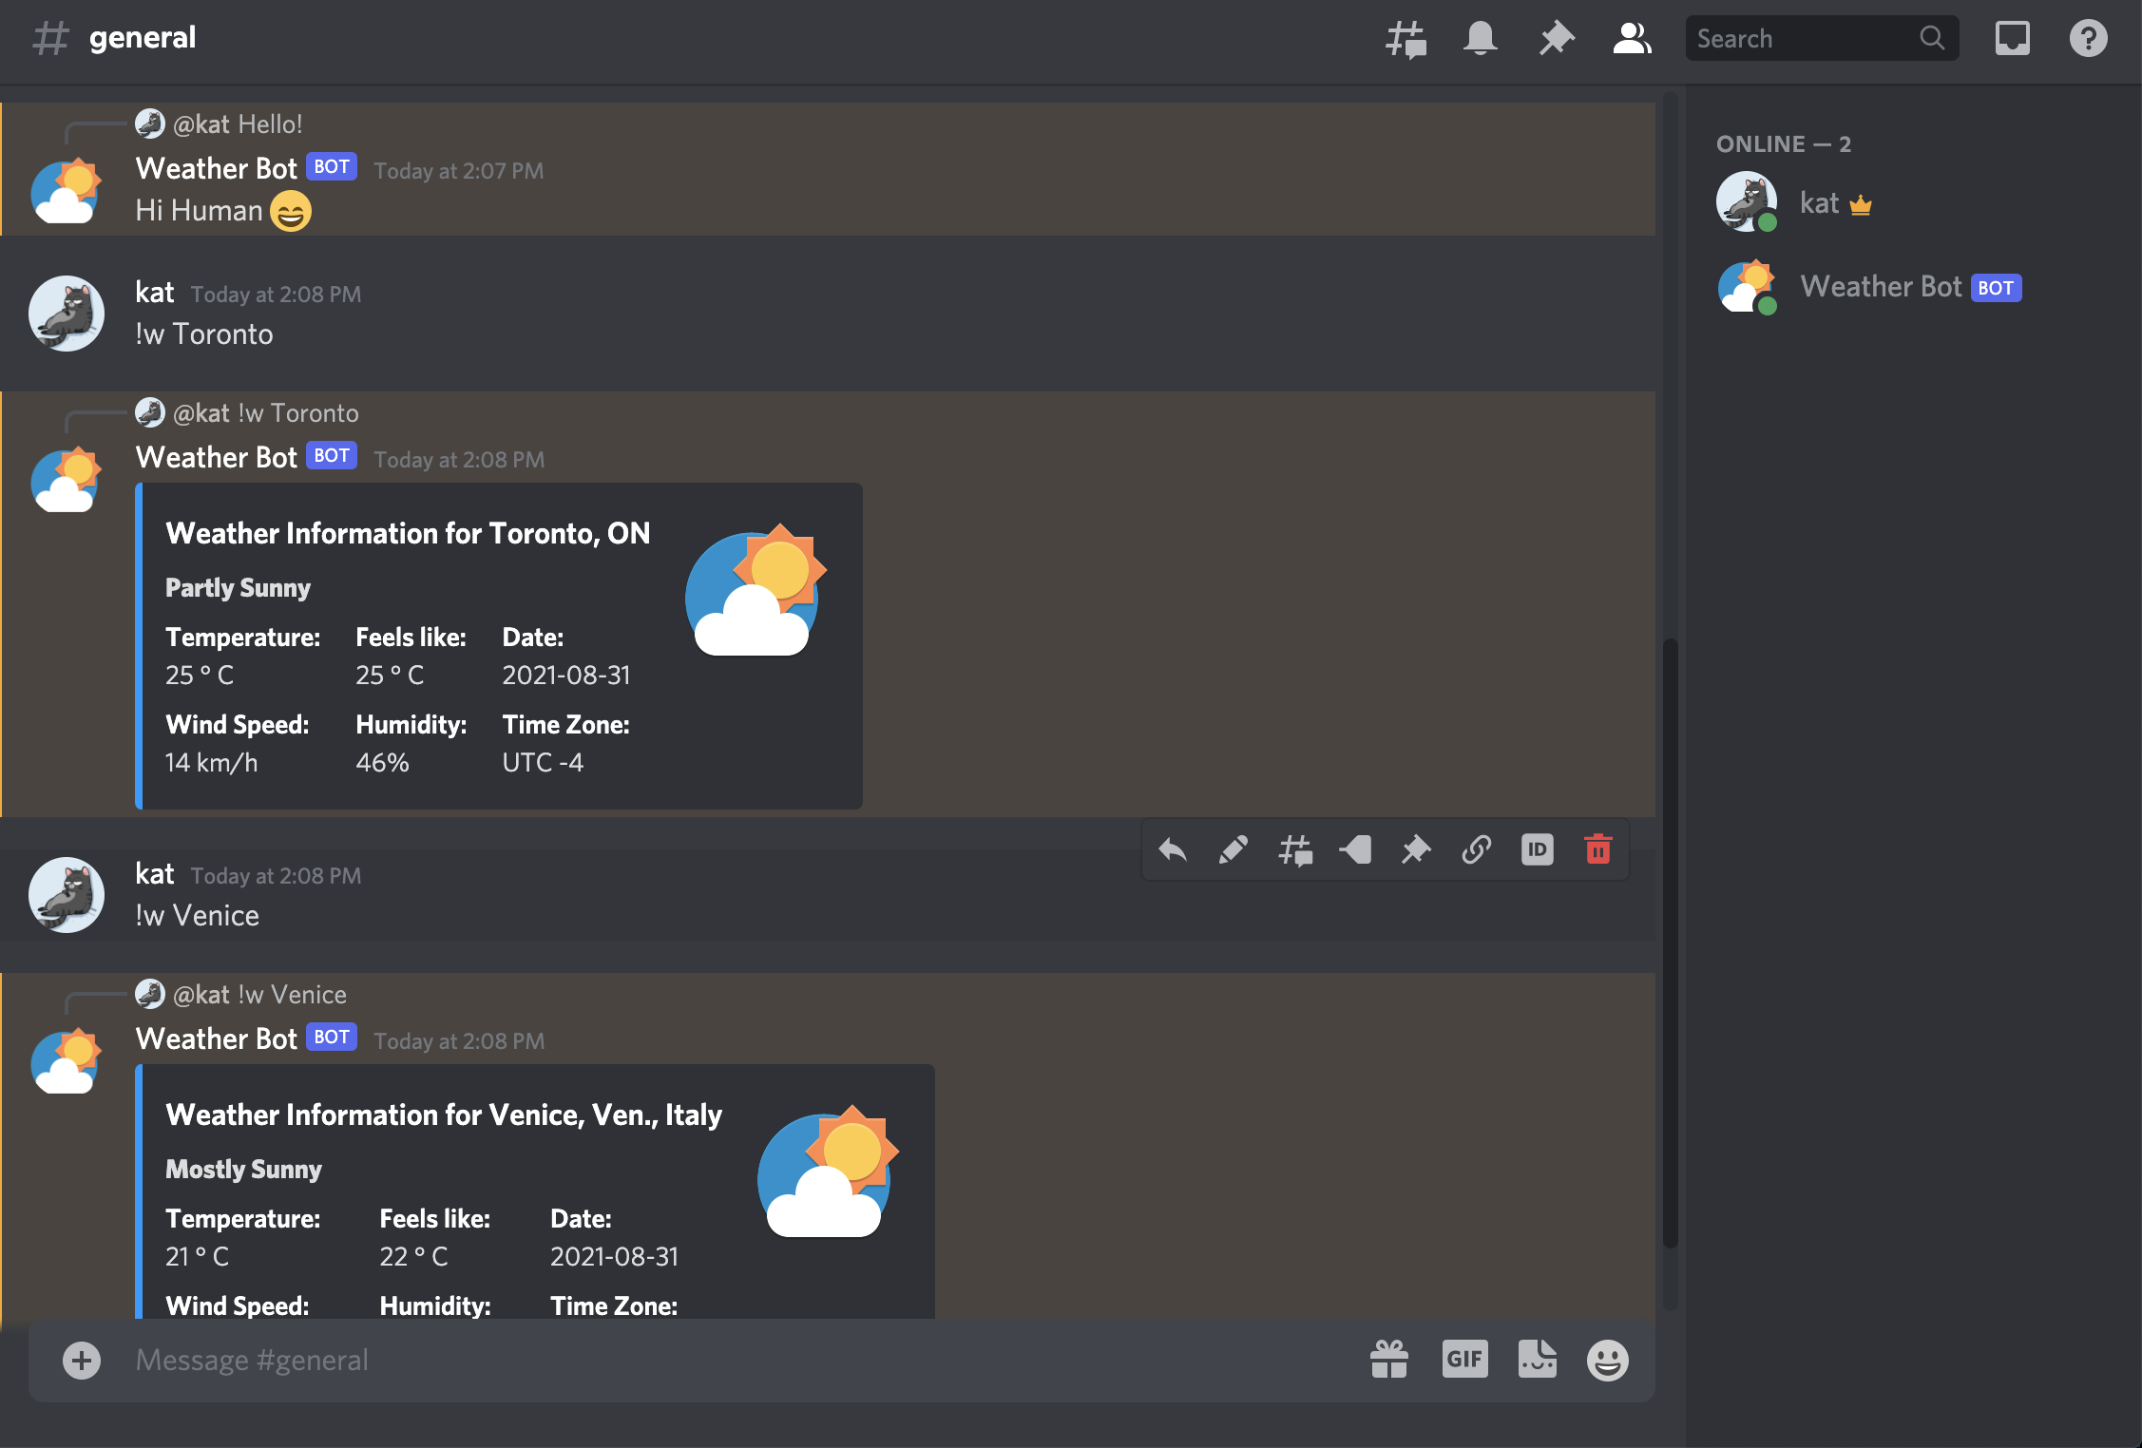Open the Discord inbox
The width and height of the screenshot is (2142, 1448).
pos(2012,38)
